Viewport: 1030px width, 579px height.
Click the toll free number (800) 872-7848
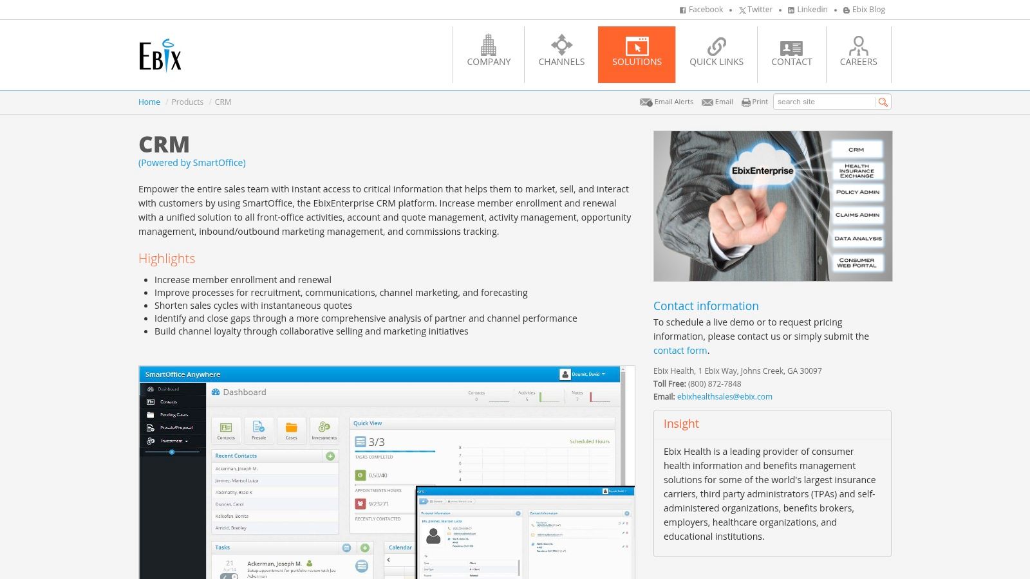(715, 384)
